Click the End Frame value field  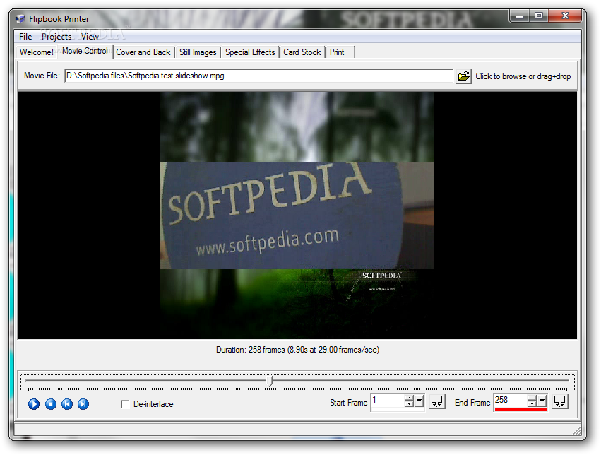point(510,401)
